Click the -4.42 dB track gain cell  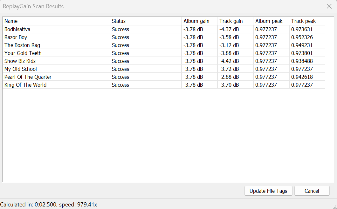pyautogui.click(x=235, y=61)
